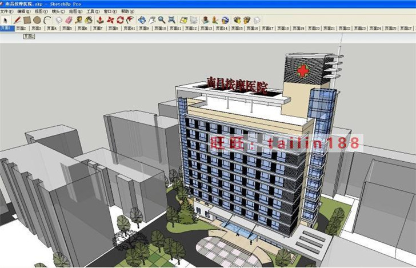Select the 页面11 scene tab
This screenshot has width=416, height=268.
pos(175,28)
